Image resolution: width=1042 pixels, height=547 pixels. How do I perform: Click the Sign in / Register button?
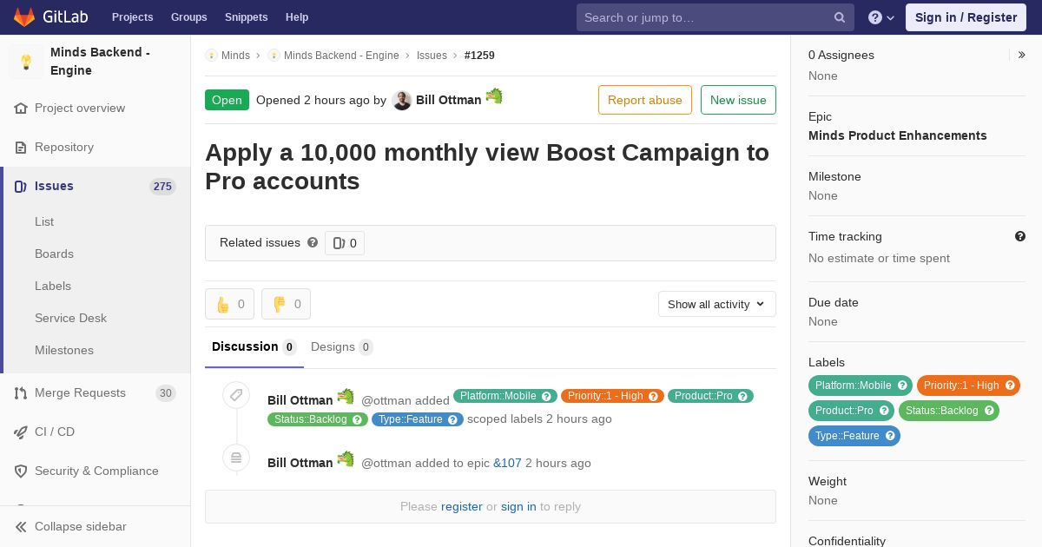pos(966,17)
